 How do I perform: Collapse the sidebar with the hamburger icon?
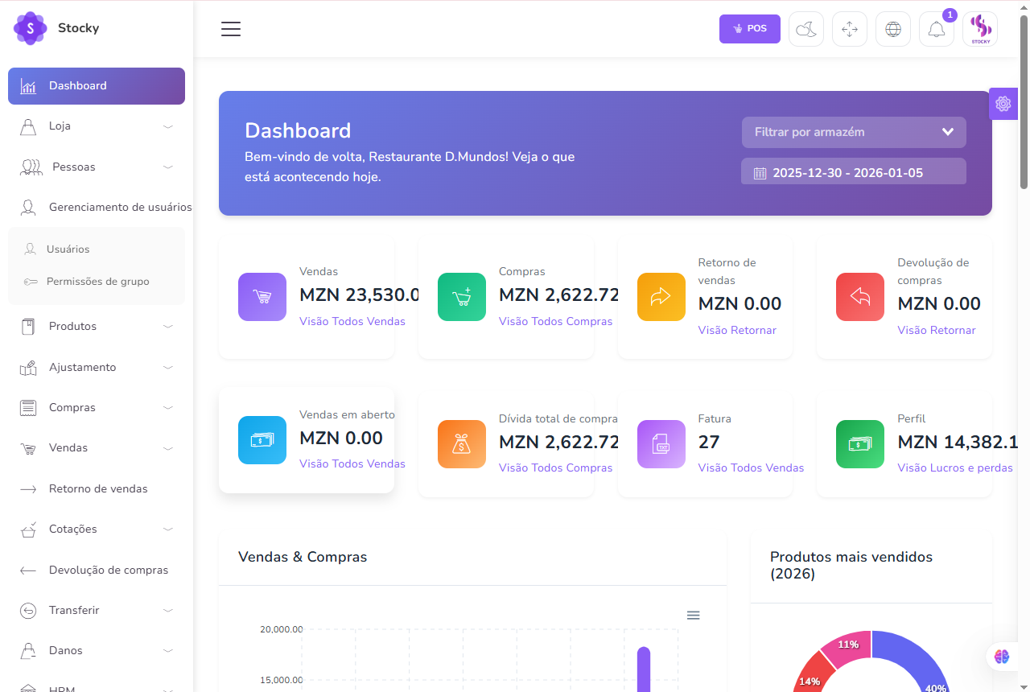[x=231, y=28]
